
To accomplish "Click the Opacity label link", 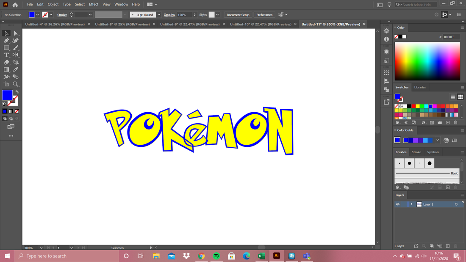I will click(x=169, y=14).
